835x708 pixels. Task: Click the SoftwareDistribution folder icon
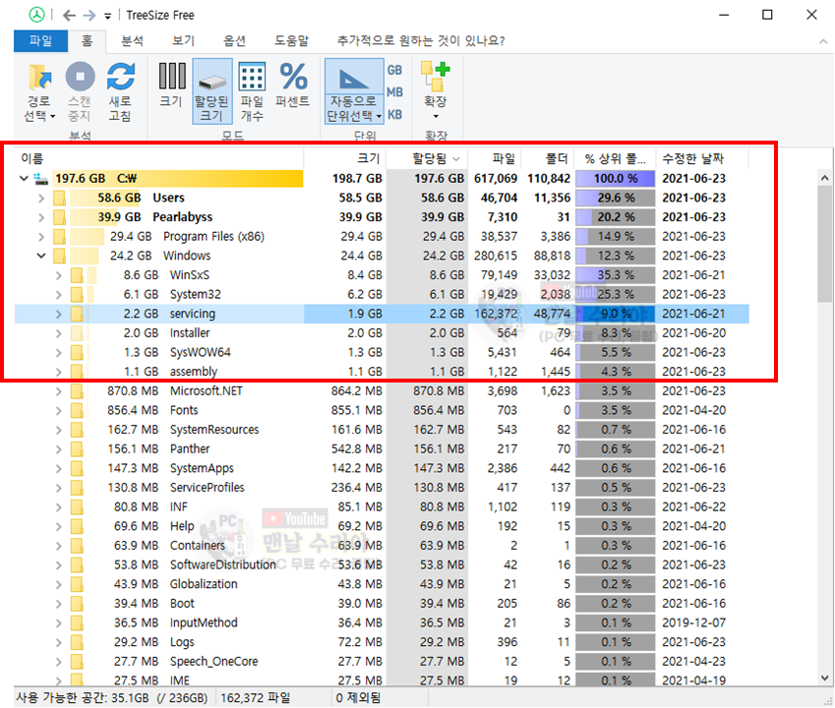78,564
